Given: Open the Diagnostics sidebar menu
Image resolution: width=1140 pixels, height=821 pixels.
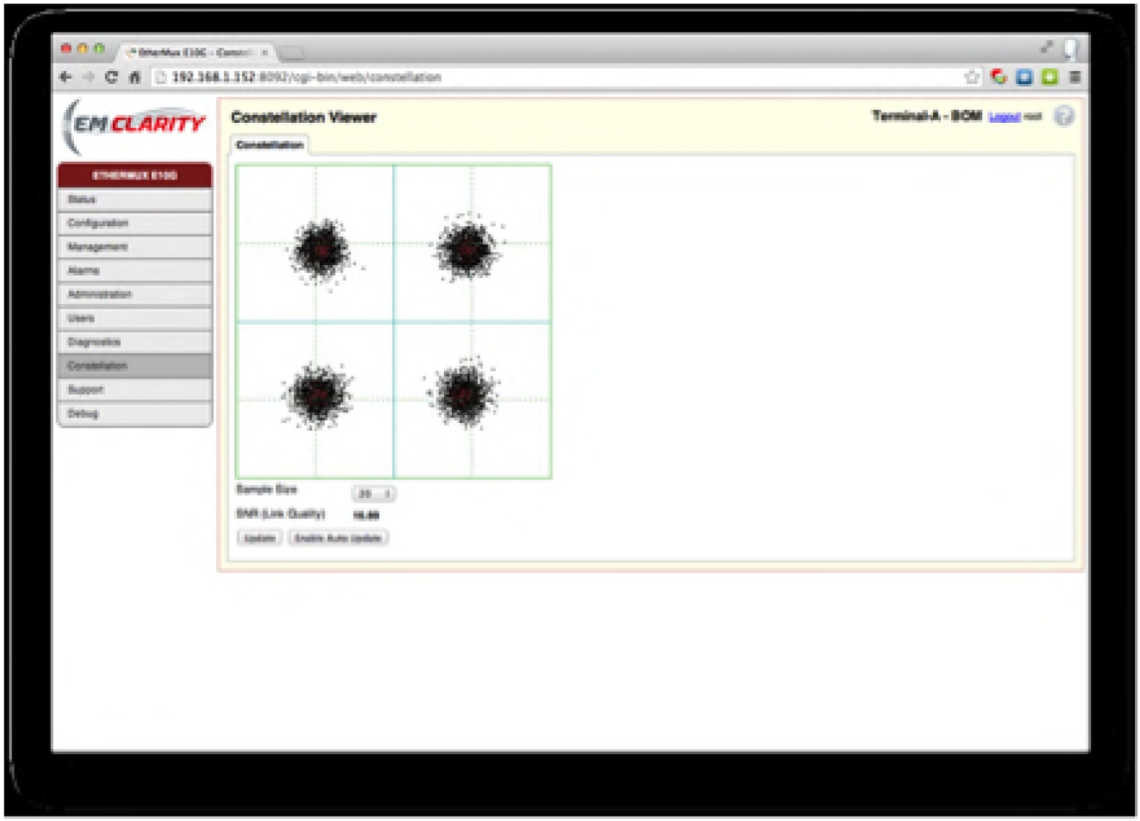Looking at the screenshot, I should (134, 342).
